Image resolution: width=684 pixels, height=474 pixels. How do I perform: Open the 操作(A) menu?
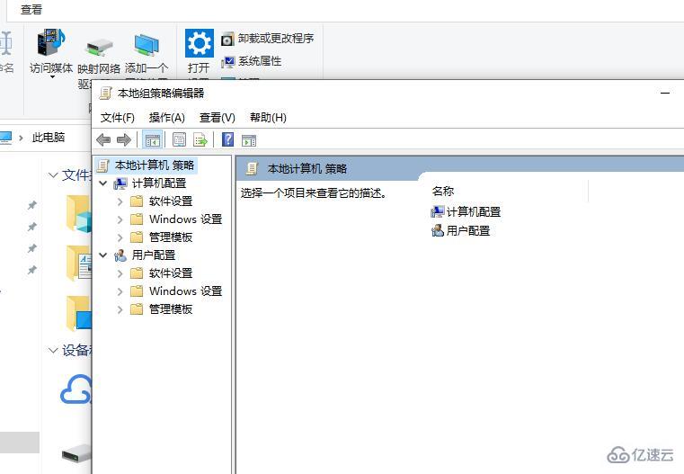pyautogui.click(x=167, y=118)
